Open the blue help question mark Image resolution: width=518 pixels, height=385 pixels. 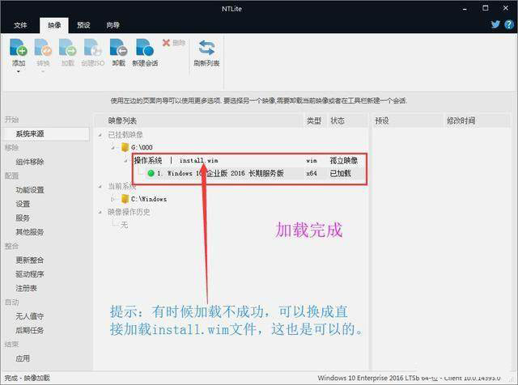click(509, 24)
